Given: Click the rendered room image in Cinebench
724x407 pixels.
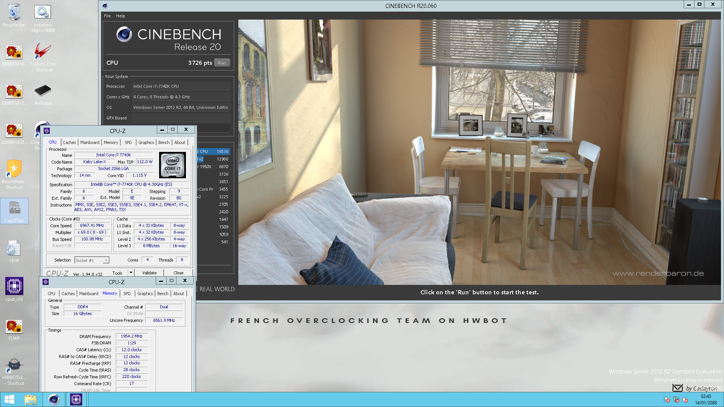Looking at the screenshot, I should (x=479, y=152).
